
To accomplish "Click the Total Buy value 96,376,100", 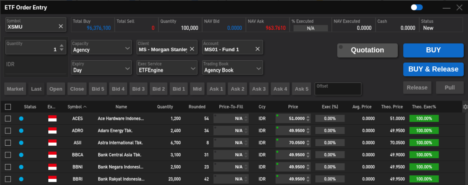I will click(x=99, y=28).
